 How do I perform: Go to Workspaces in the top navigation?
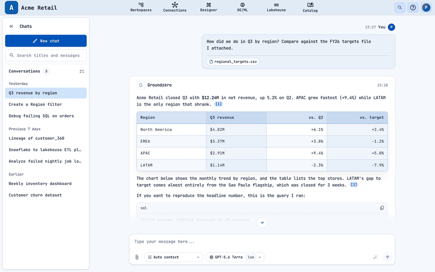(141, 8)
